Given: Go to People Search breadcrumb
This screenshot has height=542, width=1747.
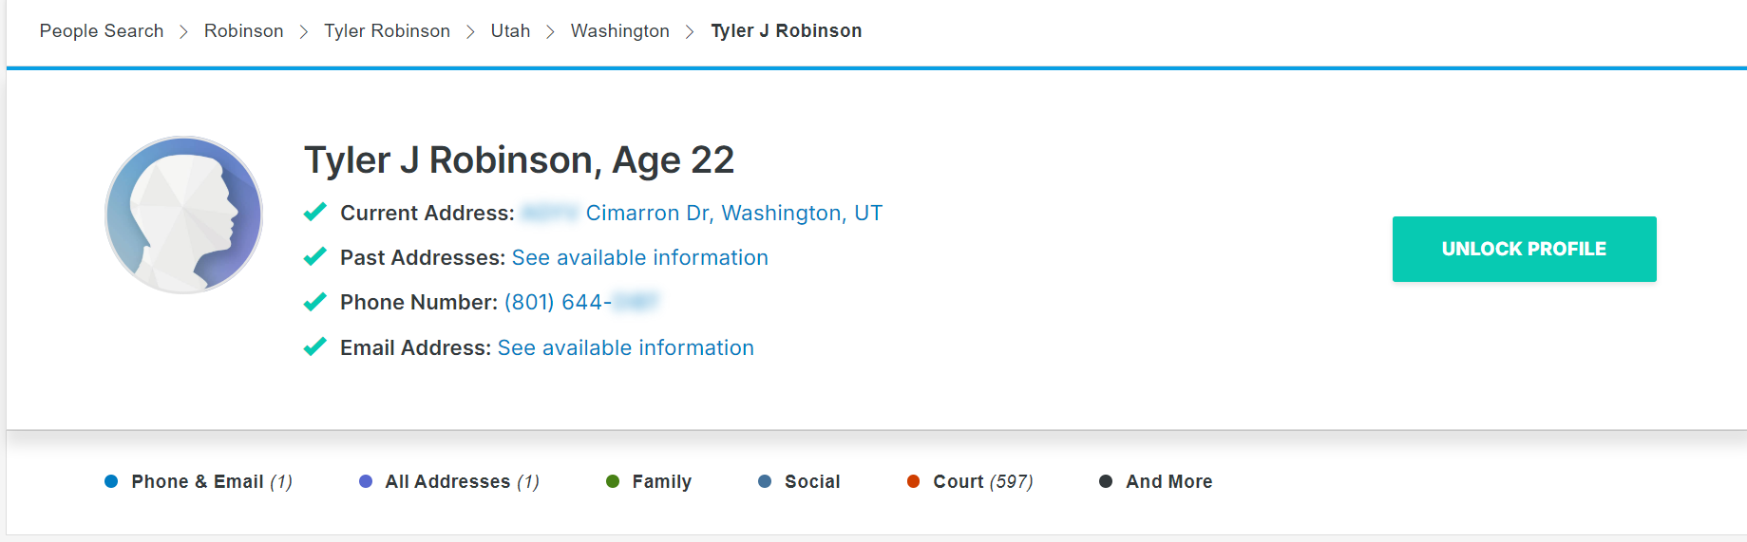Looking at the screenshot, I should tap(102, 30).
